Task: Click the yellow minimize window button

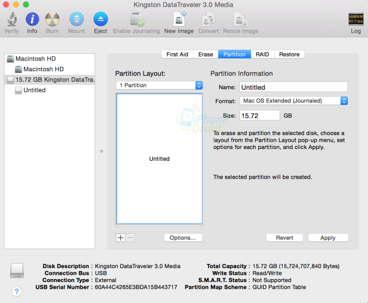Action: click(x=16, y=4)
